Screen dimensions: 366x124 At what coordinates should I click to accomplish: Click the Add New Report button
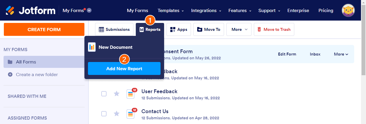coord(124,69)
